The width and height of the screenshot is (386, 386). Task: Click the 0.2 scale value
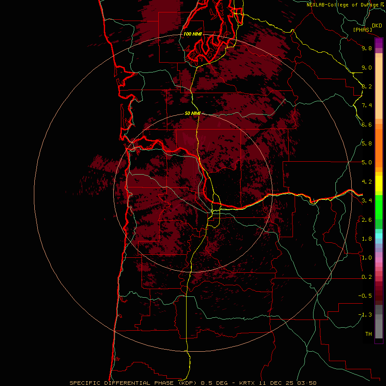coord(367,277)
